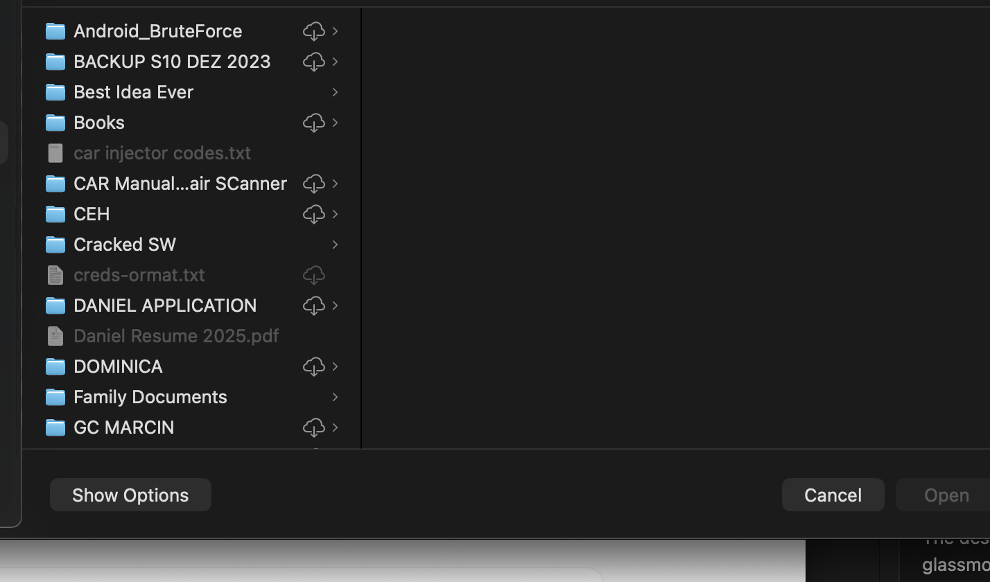Click the Open button

946,495
